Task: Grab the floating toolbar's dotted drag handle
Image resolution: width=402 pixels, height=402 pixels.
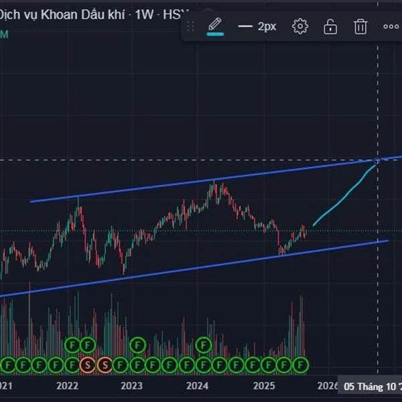Action: coord(190,26)
